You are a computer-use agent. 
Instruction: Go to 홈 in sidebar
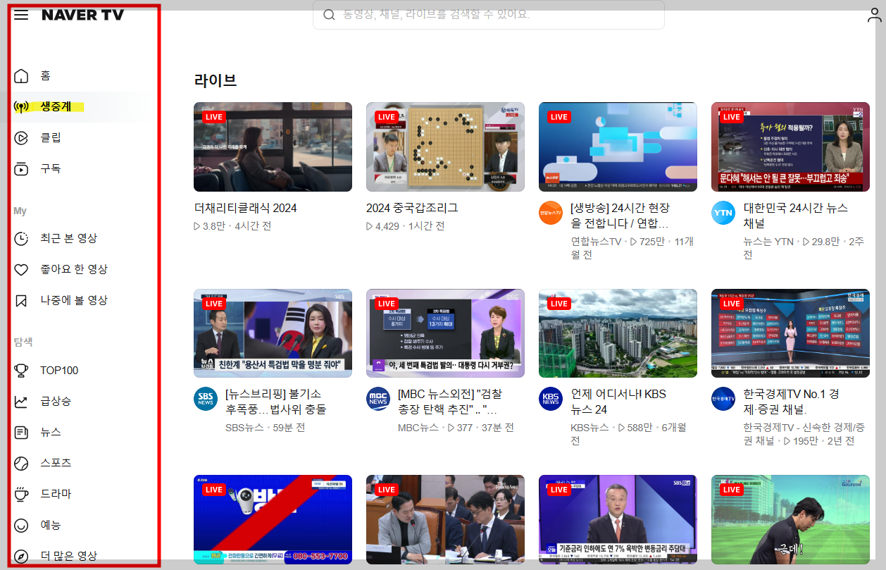[x=45, y=75]
